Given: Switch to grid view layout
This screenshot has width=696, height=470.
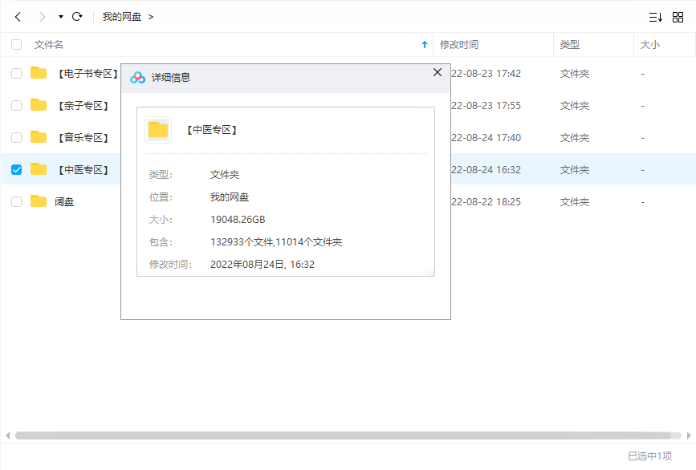Looking at the screenshot, I should click(678, 17).
